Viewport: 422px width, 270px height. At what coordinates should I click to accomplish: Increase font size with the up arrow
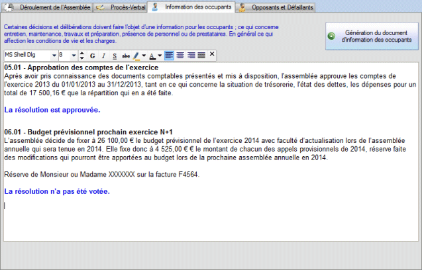pos(82,53)
